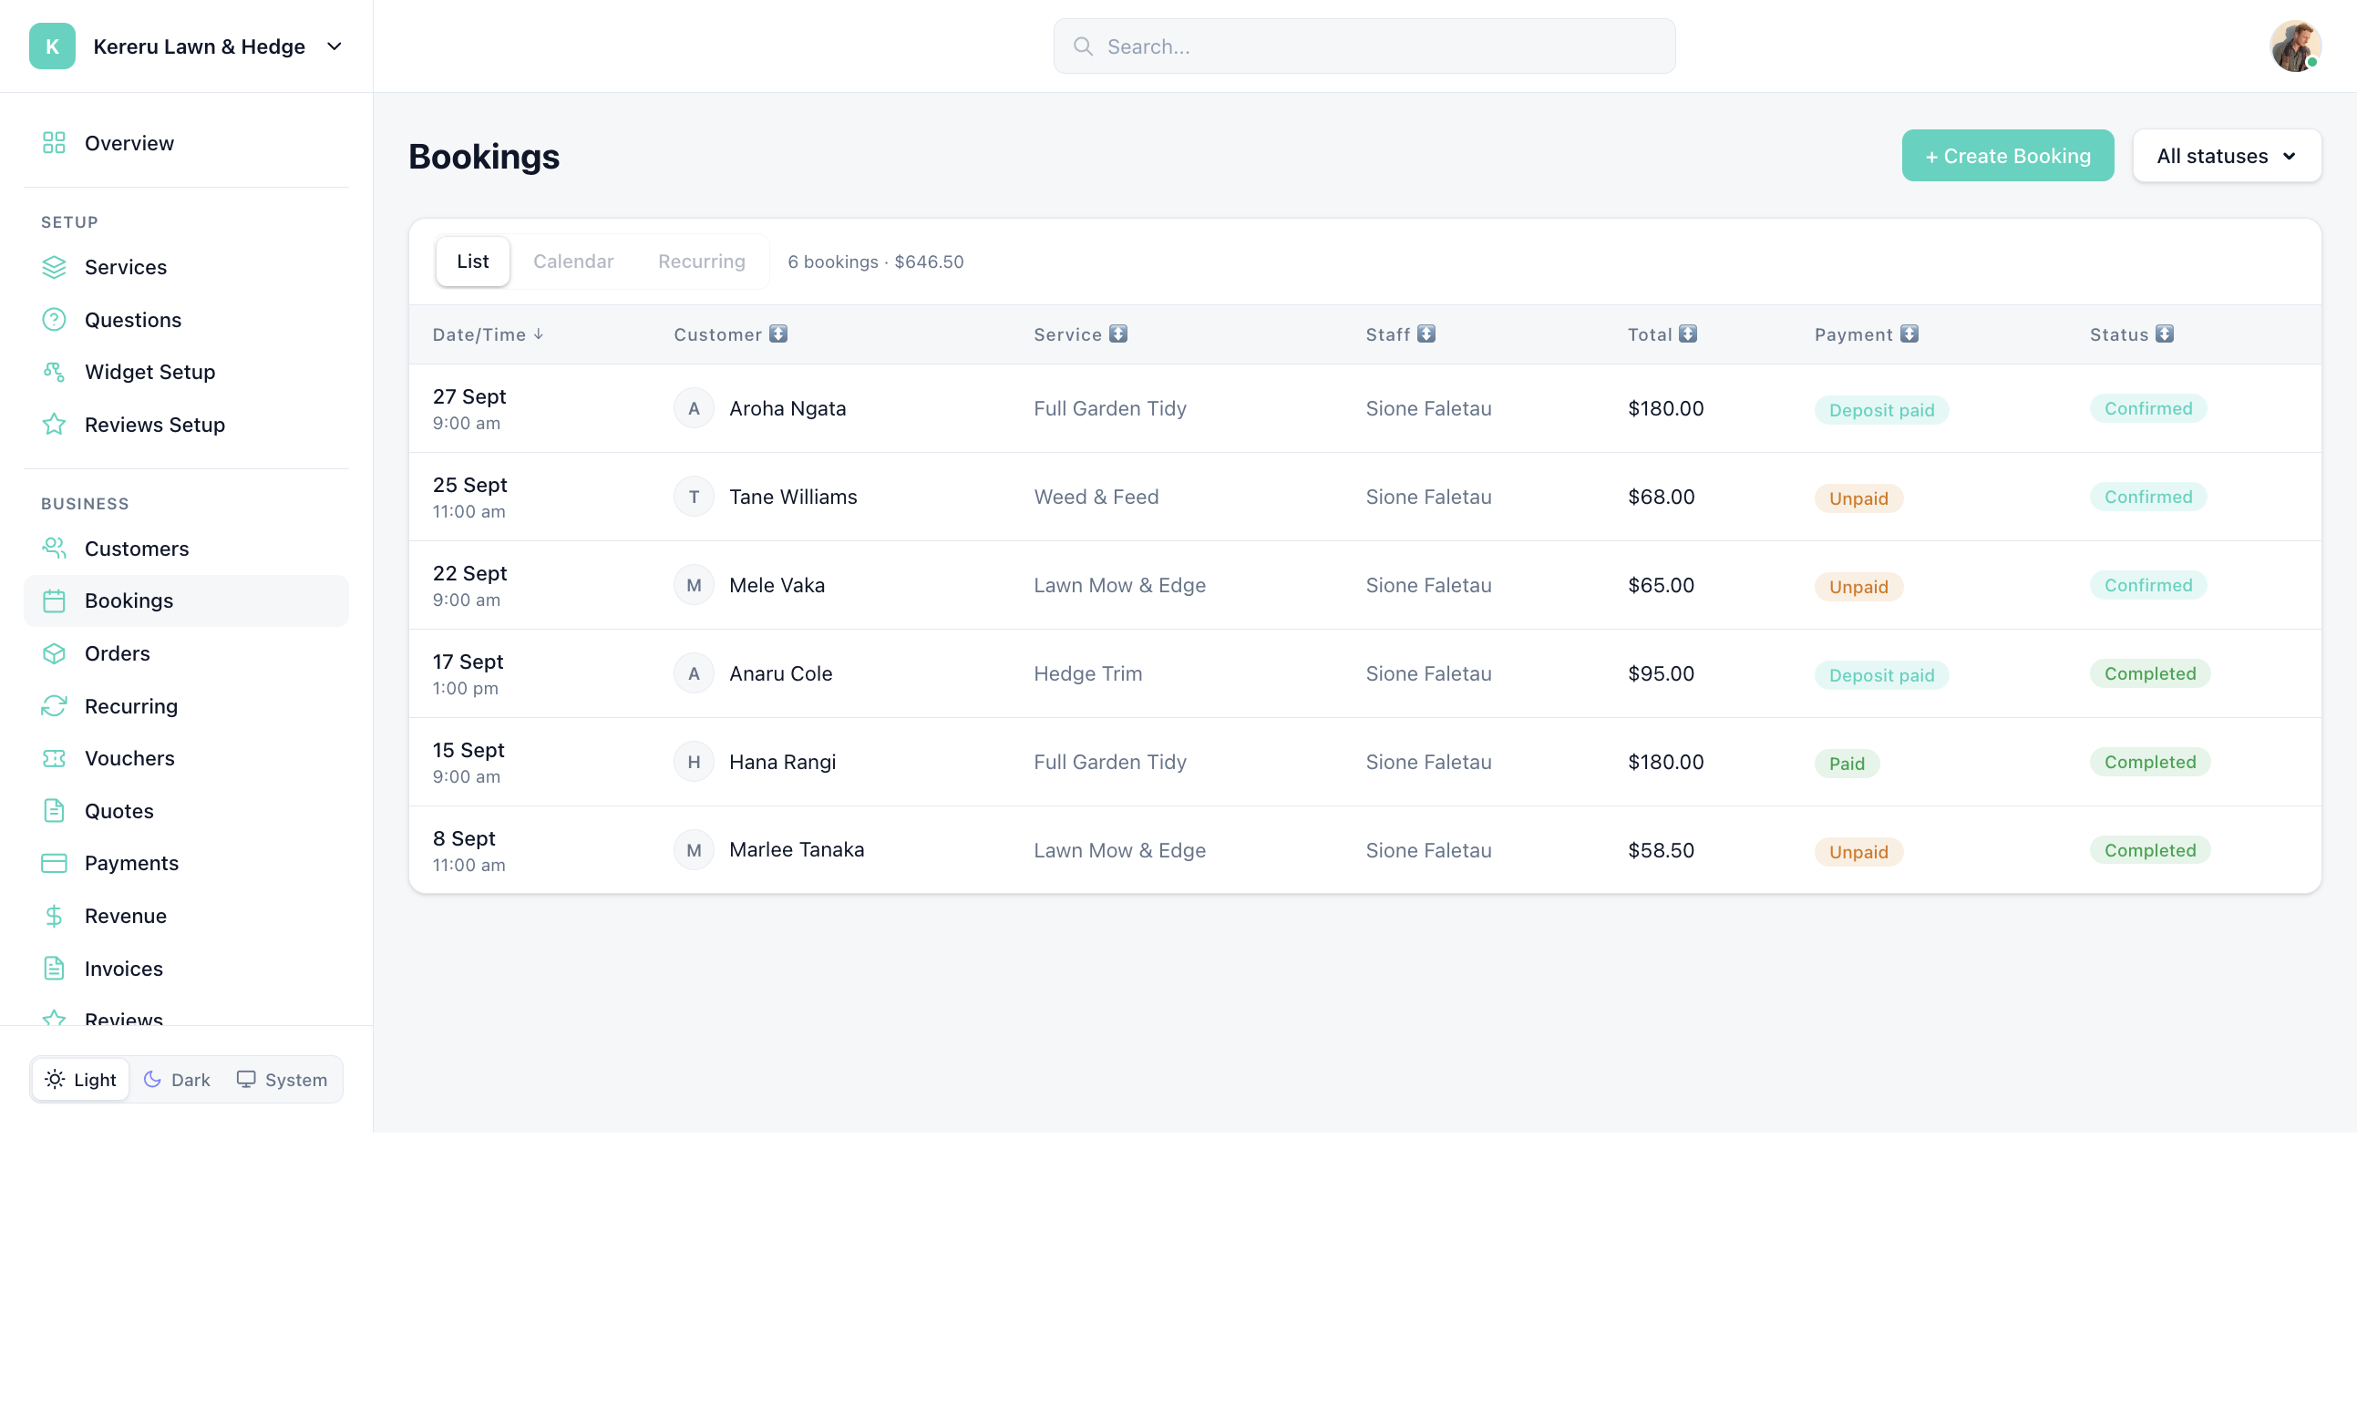Image resolution: width=2357 pixels, height=1416 pixels.
Task: Click the Invoices file icon
Action: (55, 969)
